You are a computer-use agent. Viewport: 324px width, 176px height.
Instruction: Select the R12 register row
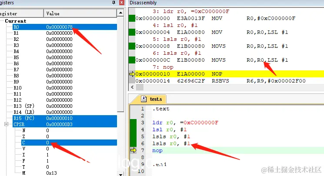coord(65,100)
